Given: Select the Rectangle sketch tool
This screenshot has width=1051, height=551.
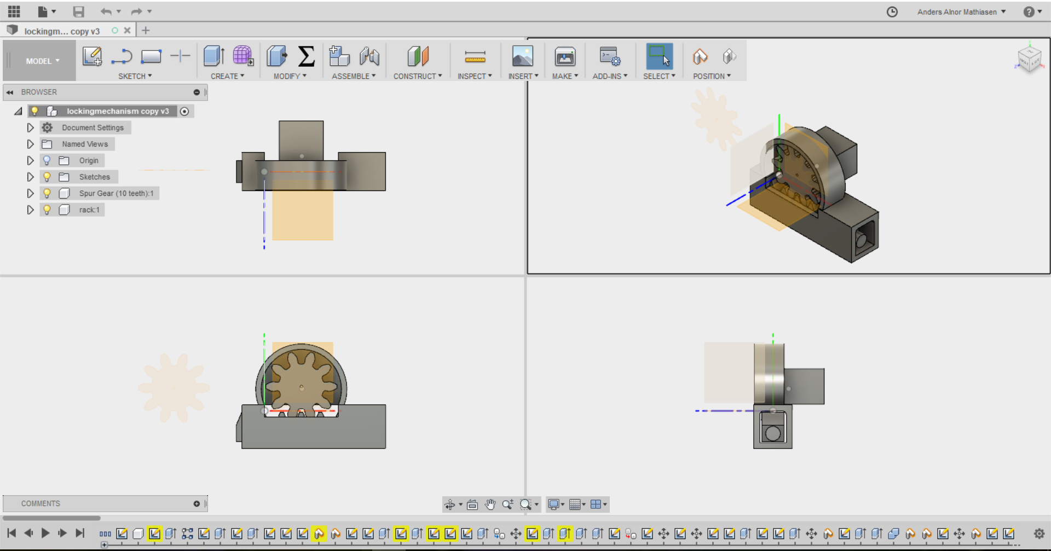Looking at the screenshot, I should 151,56.
